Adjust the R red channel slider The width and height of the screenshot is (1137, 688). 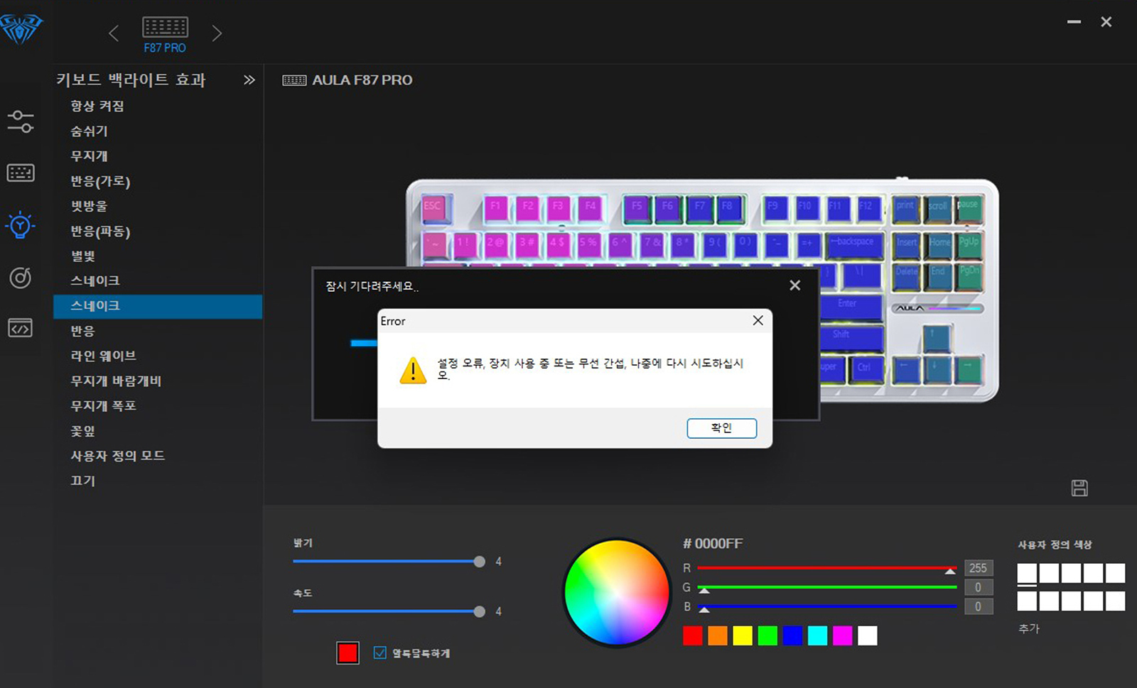pos(826,568)
